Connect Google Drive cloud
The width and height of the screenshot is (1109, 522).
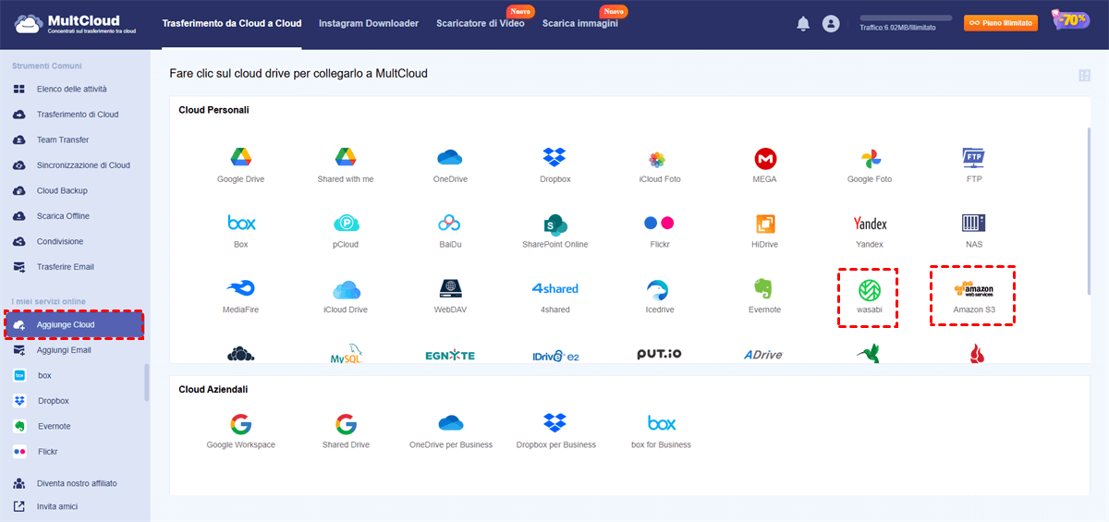click(241, 165)
